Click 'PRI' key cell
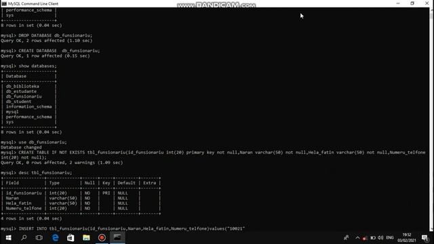Image resolution: width=434 pixels, height=244 pixels. (x=106, y=193)
